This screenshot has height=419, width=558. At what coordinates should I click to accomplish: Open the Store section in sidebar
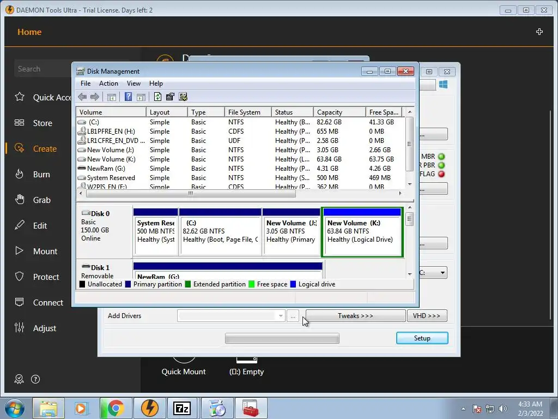(x=33, y=123)
